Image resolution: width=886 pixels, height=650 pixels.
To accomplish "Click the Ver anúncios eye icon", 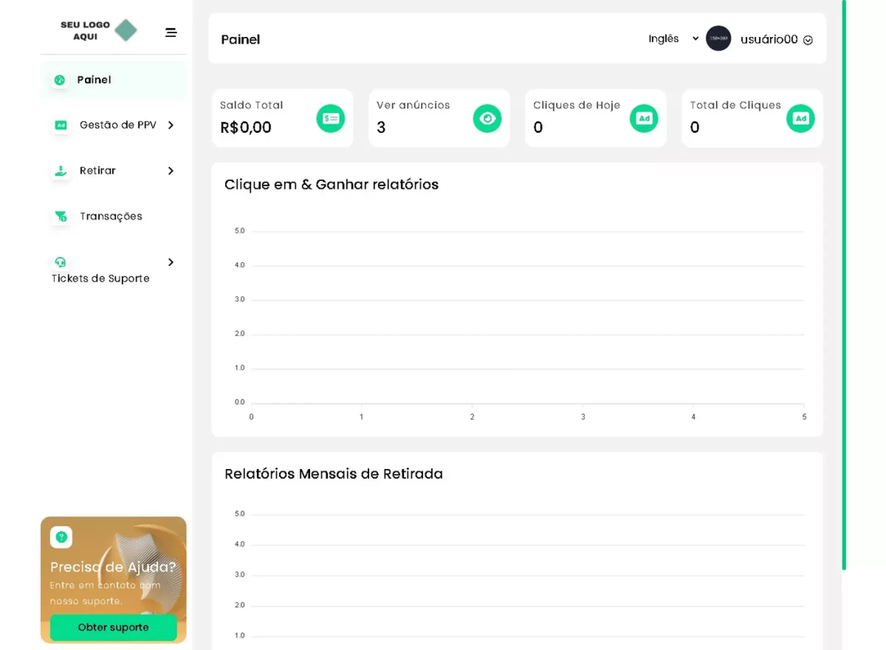I will click(x=487, y=119).
